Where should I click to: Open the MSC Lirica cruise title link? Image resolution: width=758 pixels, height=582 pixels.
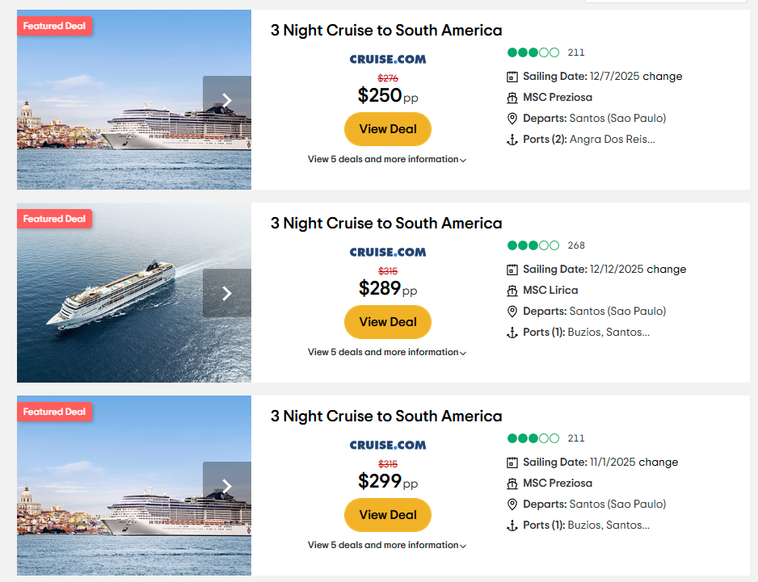386,224
